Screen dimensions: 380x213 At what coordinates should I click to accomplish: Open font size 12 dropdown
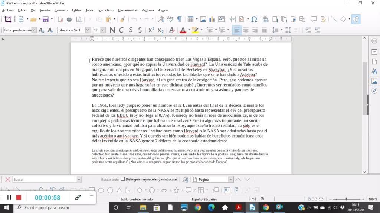coord(103,30)
